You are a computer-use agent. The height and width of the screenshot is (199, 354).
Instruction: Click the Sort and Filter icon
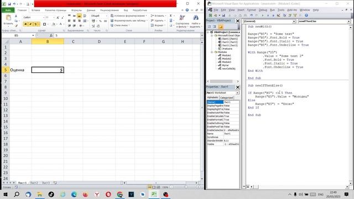[182, 18]
